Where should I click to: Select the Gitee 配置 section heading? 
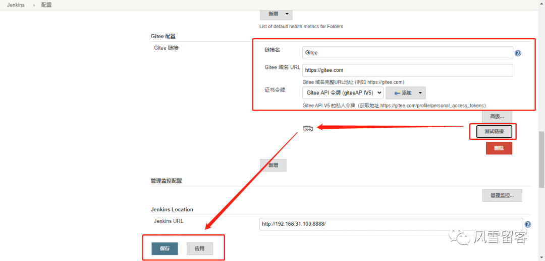tap(163, 36)
